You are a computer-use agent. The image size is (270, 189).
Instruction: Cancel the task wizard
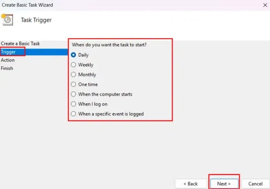coord(255,184)
